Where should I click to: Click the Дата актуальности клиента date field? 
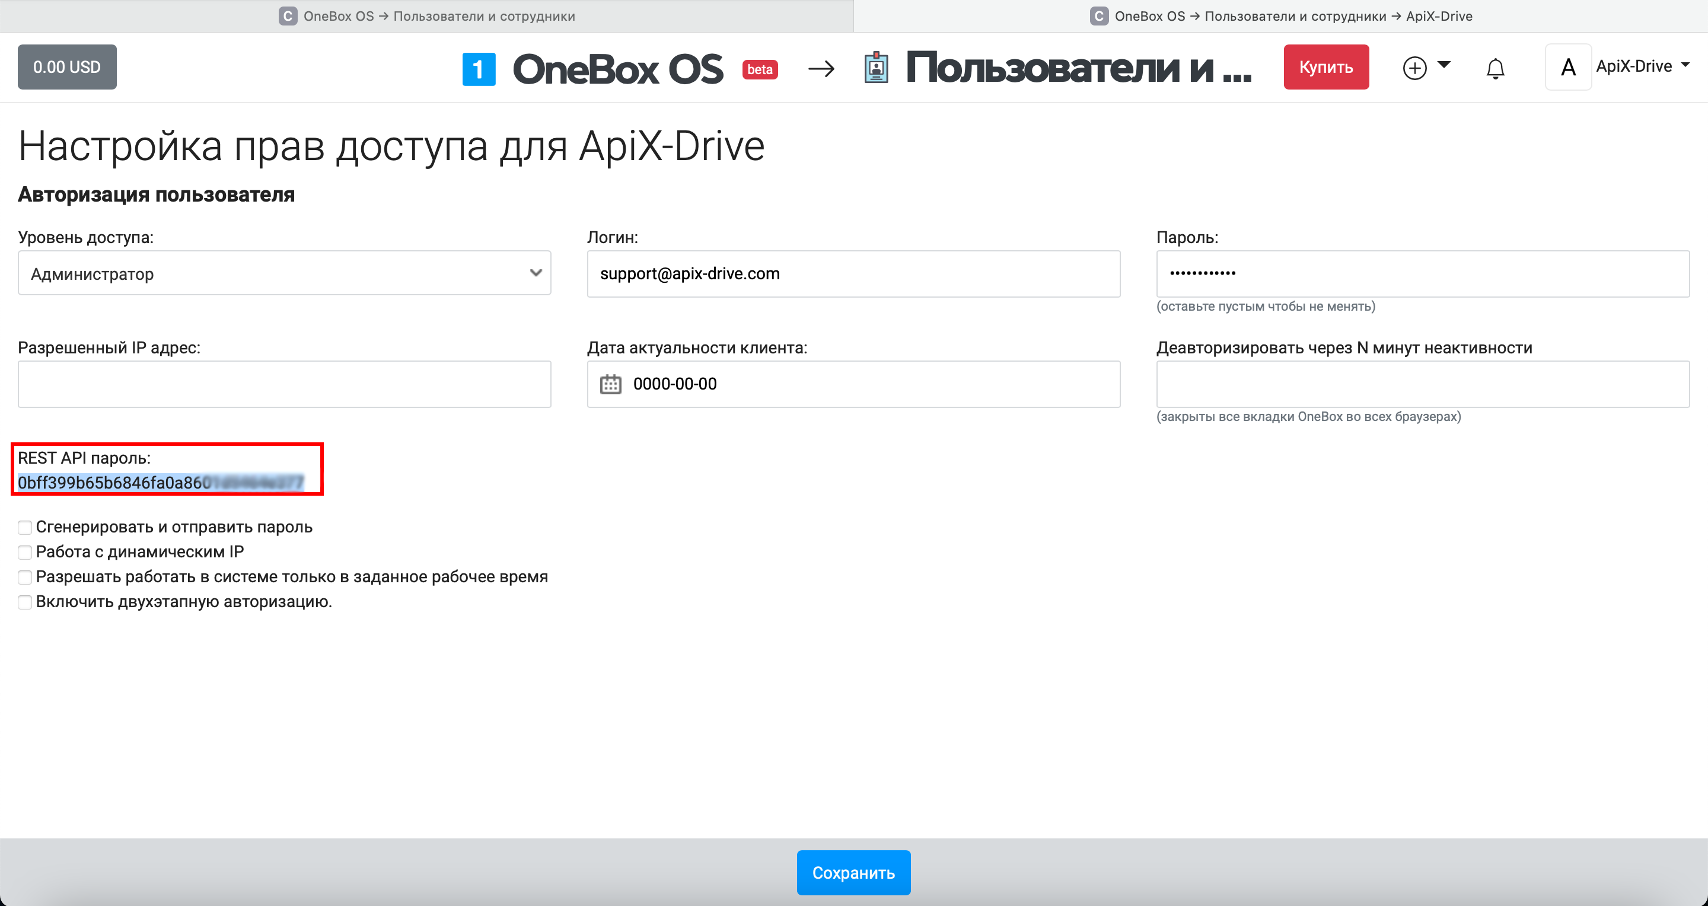click(853, 384)
